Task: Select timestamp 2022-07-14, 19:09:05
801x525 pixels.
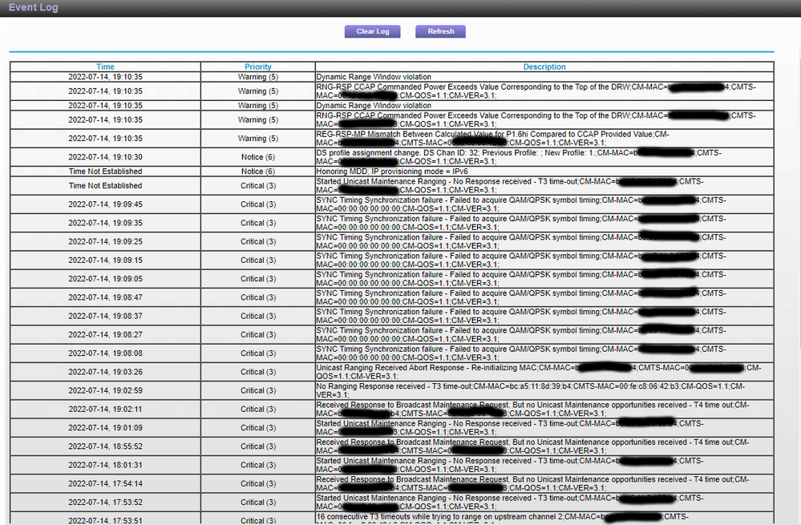Action: (105, 279)
